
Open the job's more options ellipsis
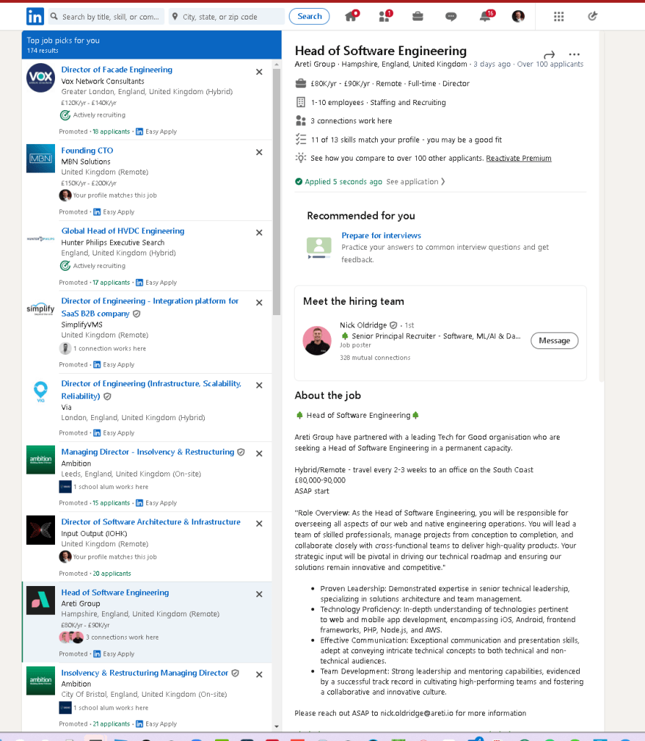(574, 54)
